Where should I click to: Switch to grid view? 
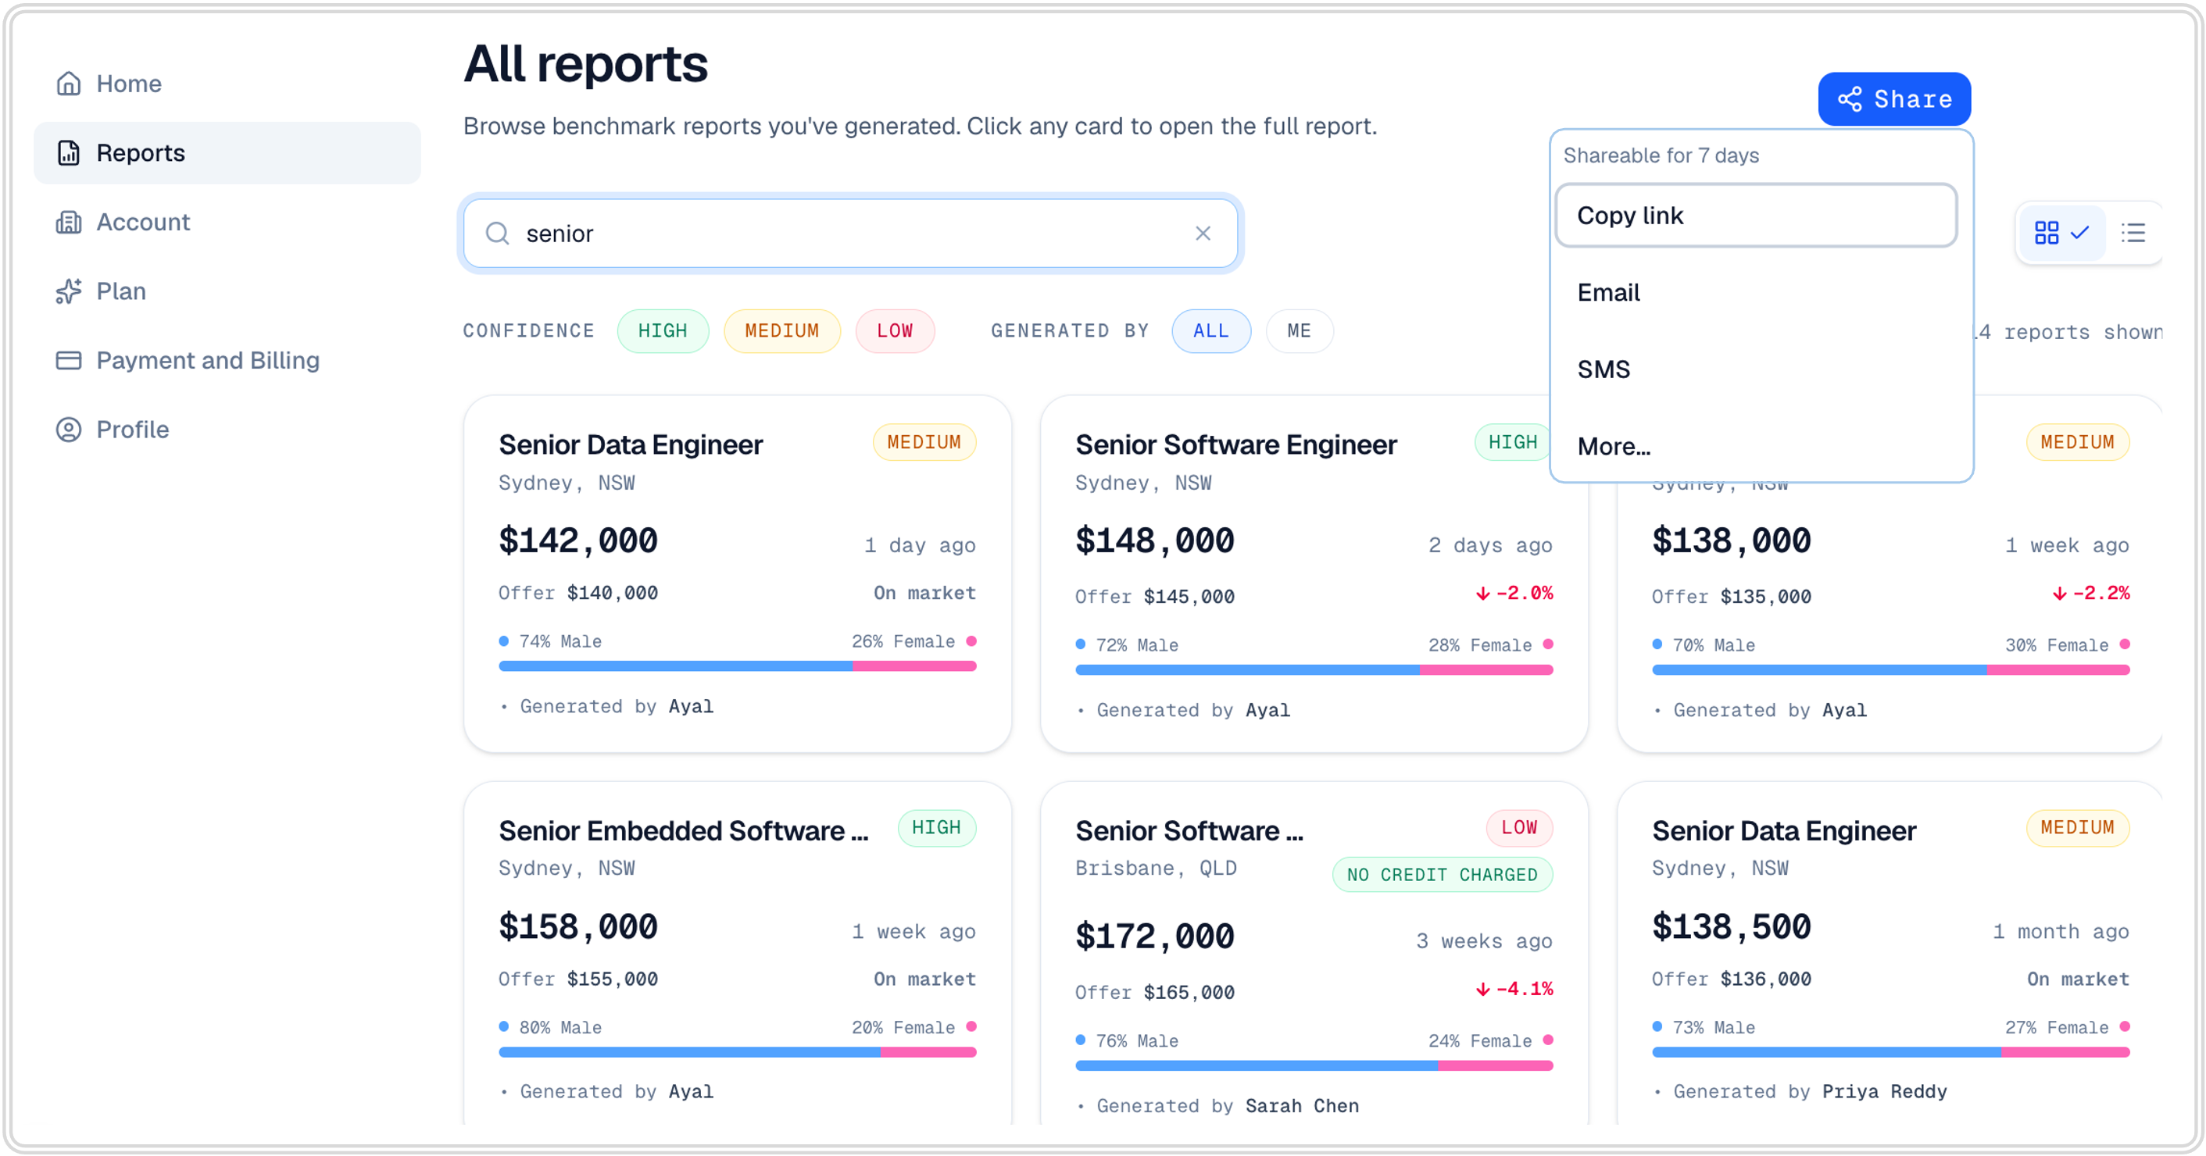pos(2062,233)
